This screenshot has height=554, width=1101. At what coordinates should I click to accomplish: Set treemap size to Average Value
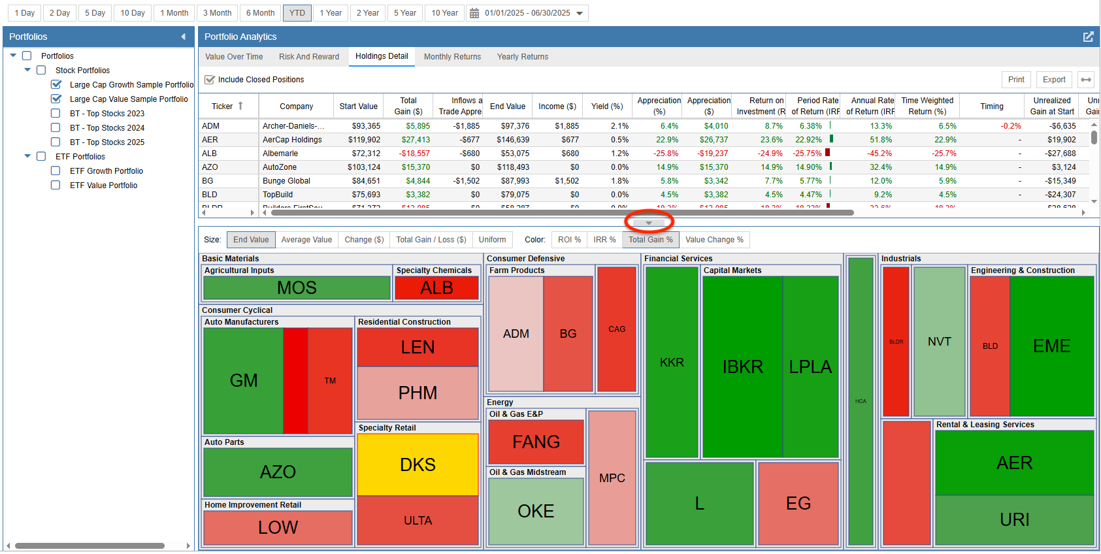306,240
